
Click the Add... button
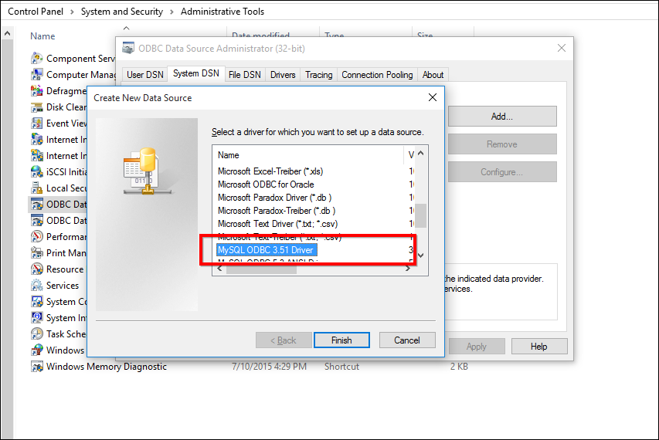click(x=502, y=117)
